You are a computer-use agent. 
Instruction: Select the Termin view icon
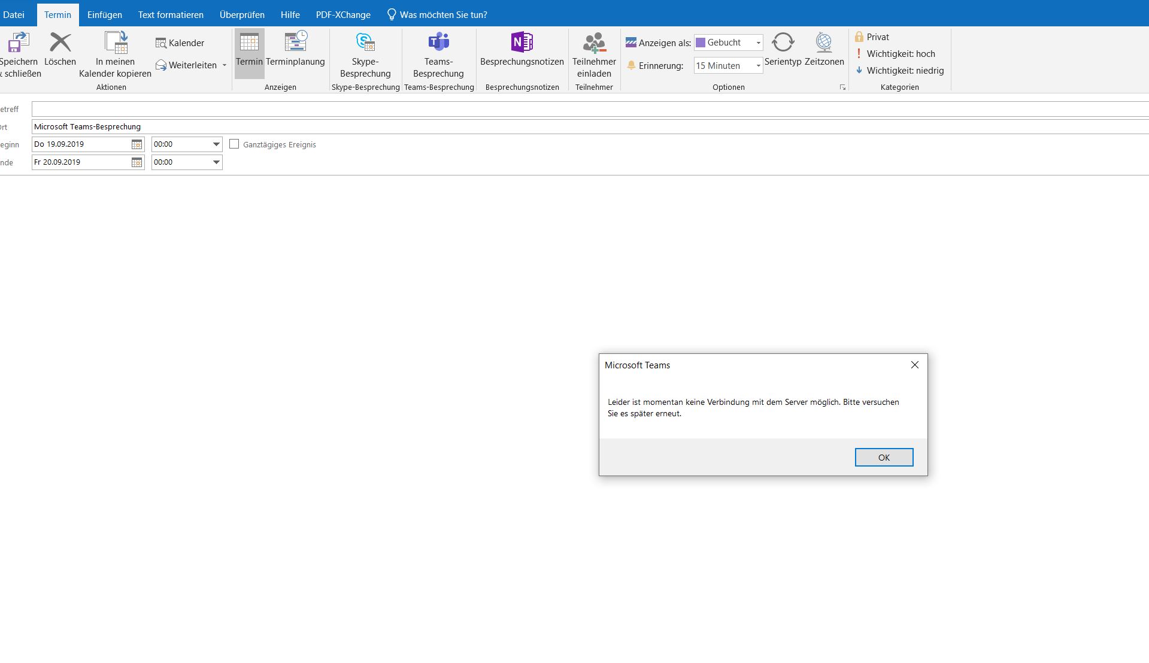(x=249, y=43)
